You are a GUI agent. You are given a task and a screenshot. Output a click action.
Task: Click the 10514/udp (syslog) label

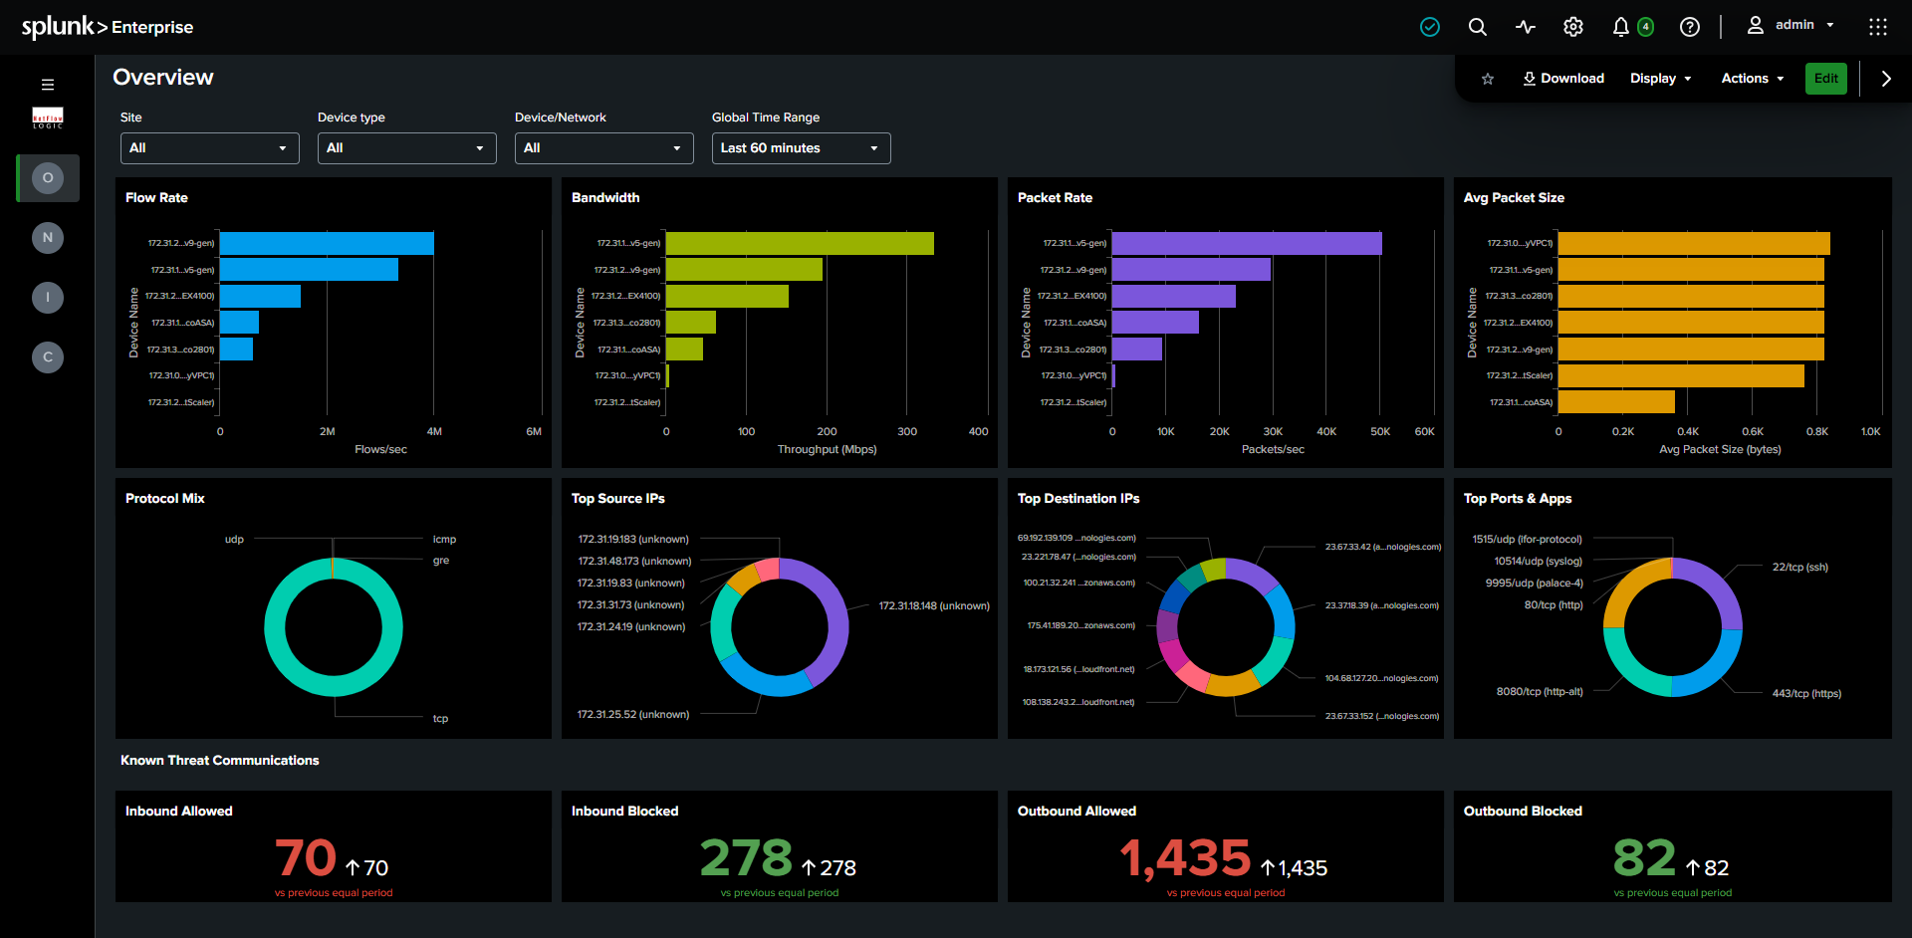[x=1539, y=562]
